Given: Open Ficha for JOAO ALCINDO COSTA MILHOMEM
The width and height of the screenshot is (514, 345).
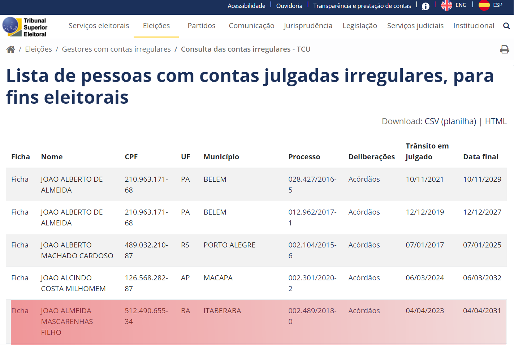Looking at the screenshot, I should point(20,278).
